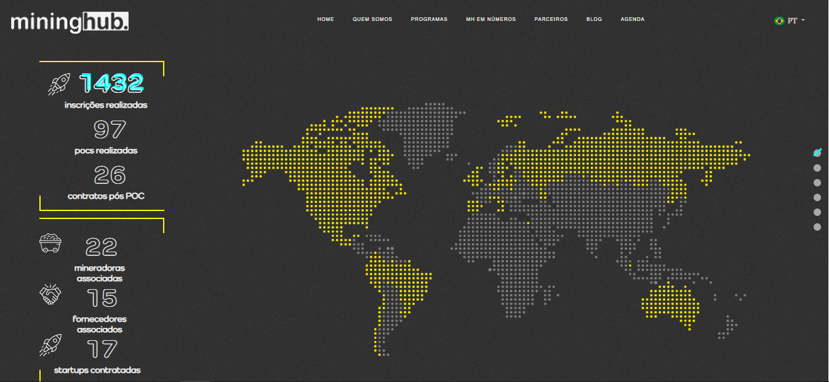Go to MH EM NÚMEROS section
Image resolution: width=829 pixels, height=382 pixels.
[491, 19]
